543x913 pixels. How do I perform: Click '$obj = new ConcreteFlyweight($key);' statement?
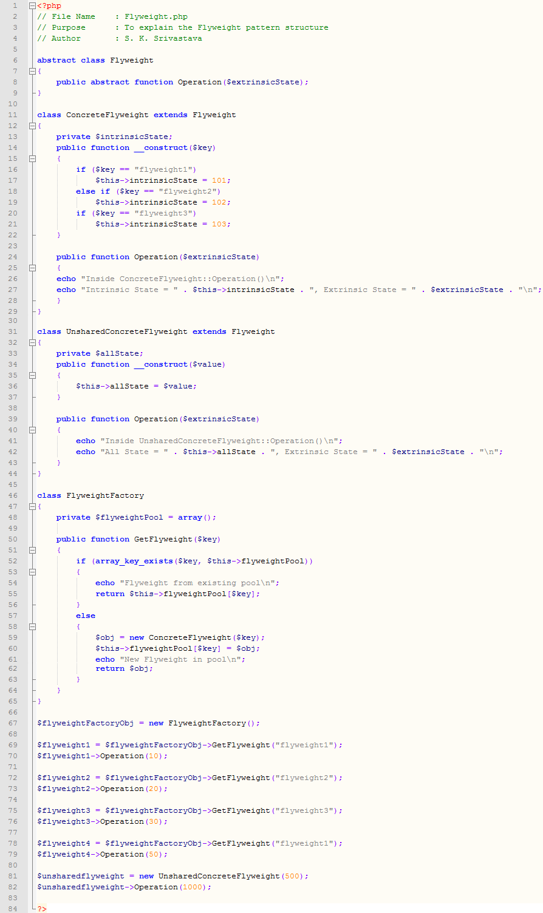tap(180, 637)
